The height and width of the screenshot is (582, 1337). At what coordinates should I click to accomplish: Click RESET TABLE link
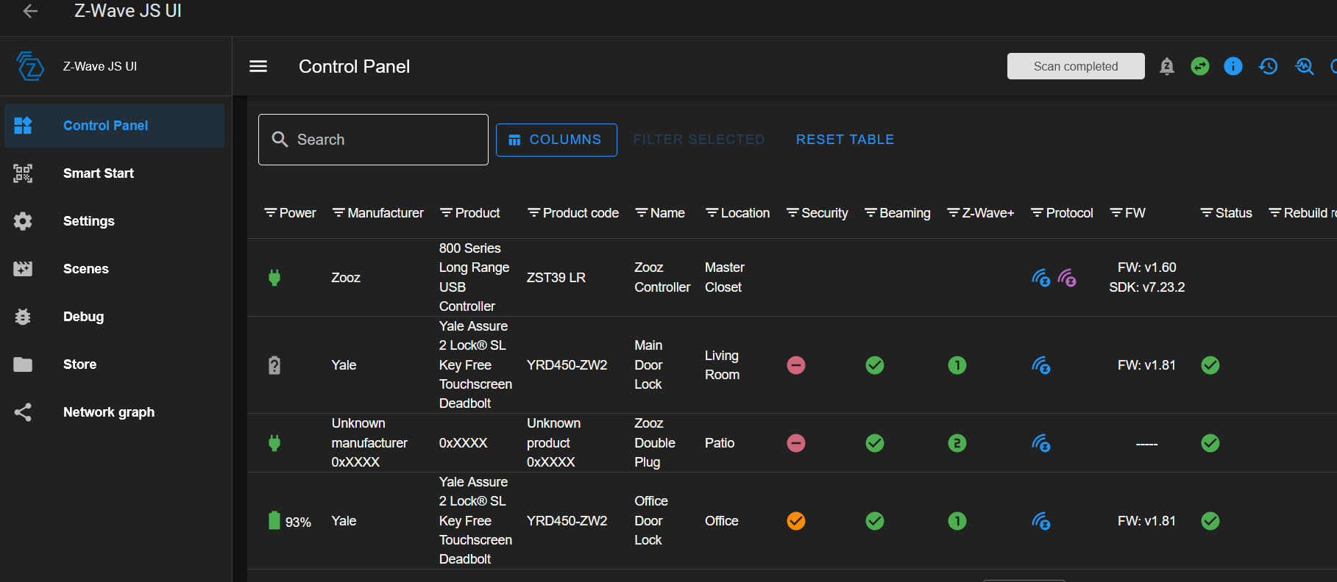(x=845, y=140)
